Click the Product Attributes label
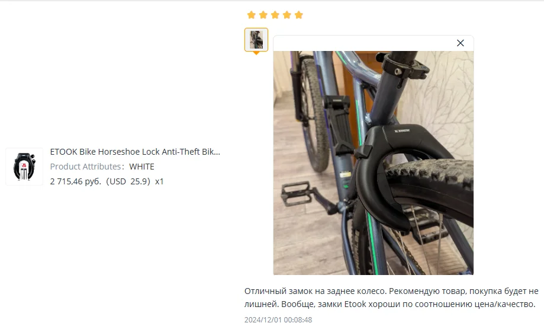This screenshot has width=544, height=326. point(87,167)
